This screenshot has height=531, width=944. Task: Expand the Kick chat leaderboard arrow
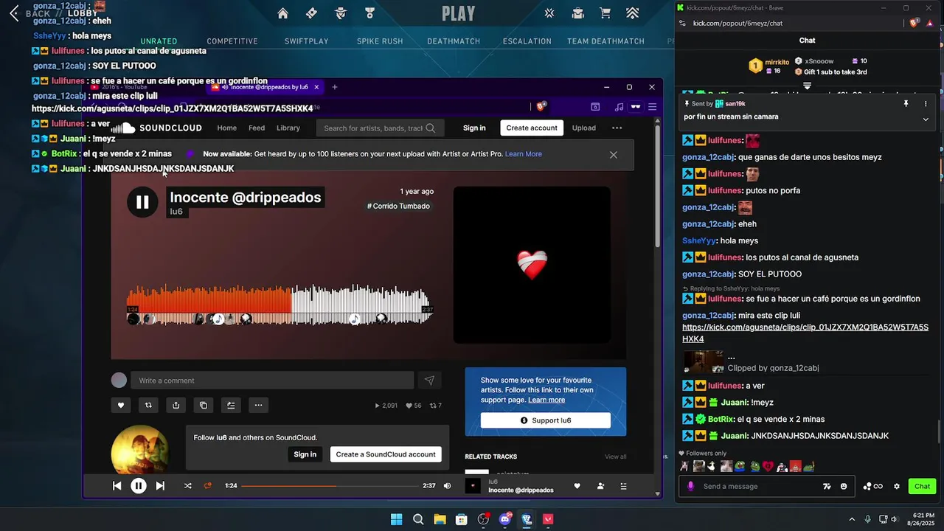coord(807,86)
